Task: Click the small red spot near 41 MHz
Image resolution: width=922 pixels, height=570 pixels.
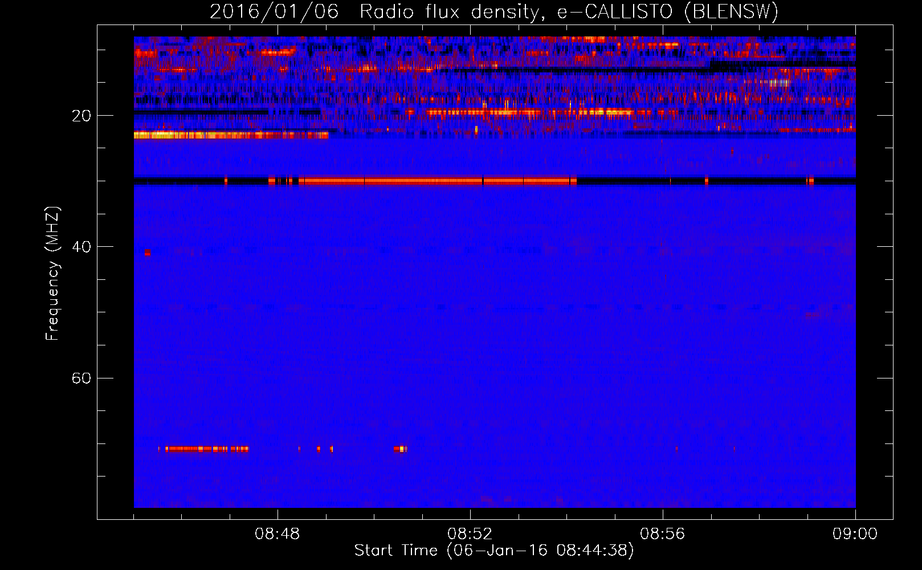Action: (x=148, y=253)
